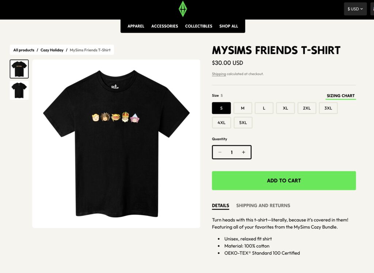Select the XL size button
The height and width of the screenshot is (273, 374).
285,108
